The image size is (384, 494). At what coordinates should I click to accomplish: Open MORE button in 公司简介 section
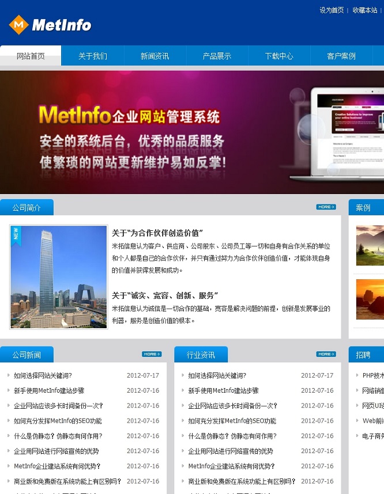(326, 207)
